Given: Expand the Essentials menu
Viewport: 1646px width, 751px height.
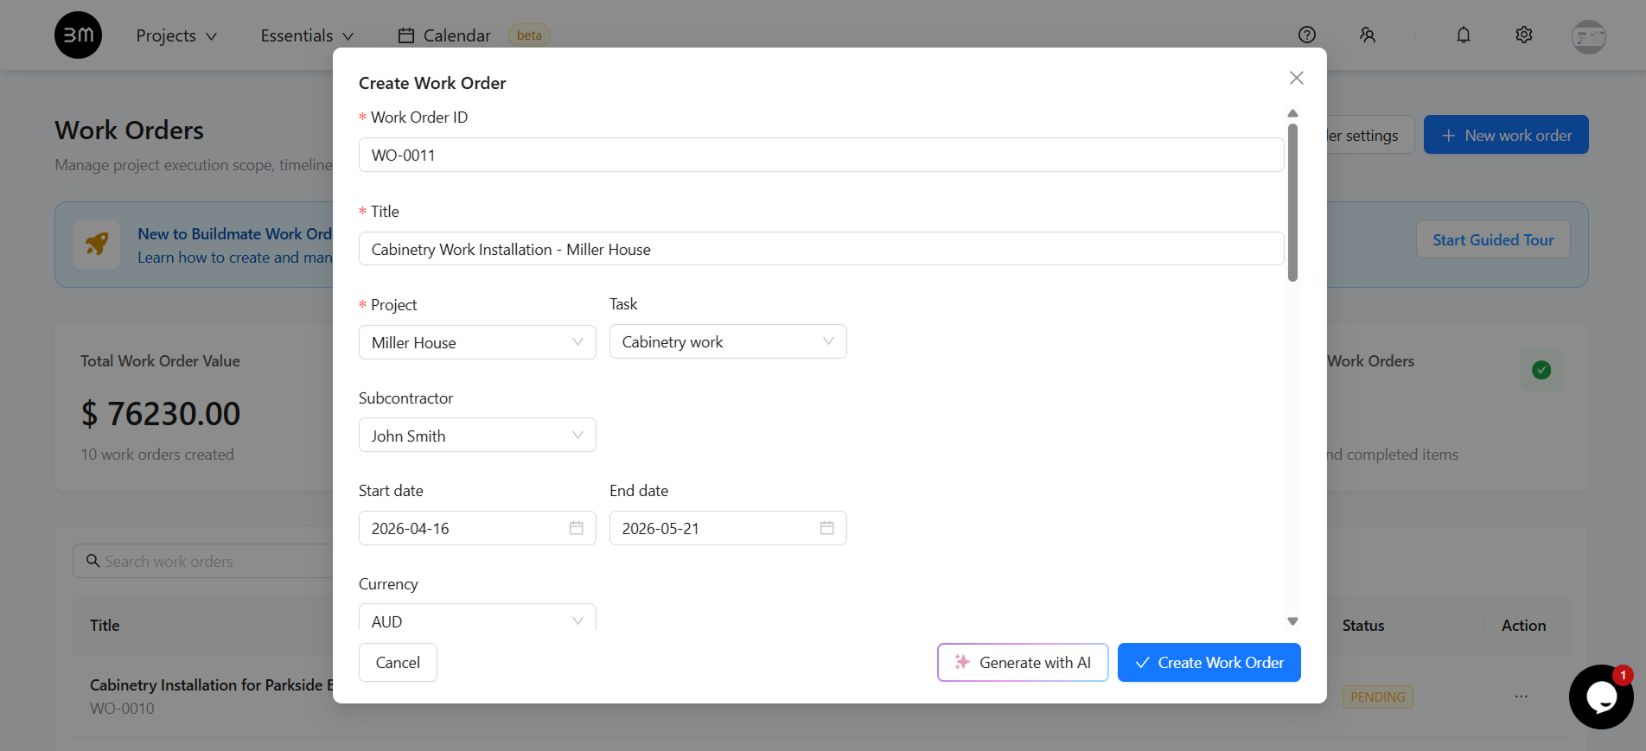Looking at the screenshot, I should (x=308, y=35).
